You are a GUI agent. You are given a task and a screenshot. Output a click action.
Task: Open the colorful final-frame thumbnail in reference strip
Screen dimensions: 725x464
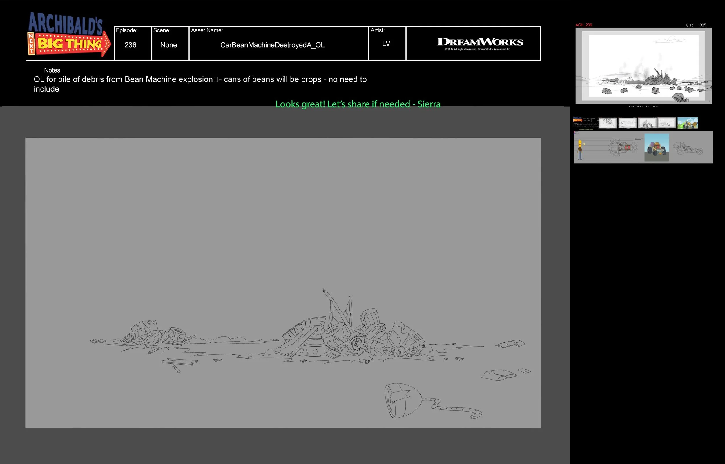pyautogui.click(x=688, y=123)
